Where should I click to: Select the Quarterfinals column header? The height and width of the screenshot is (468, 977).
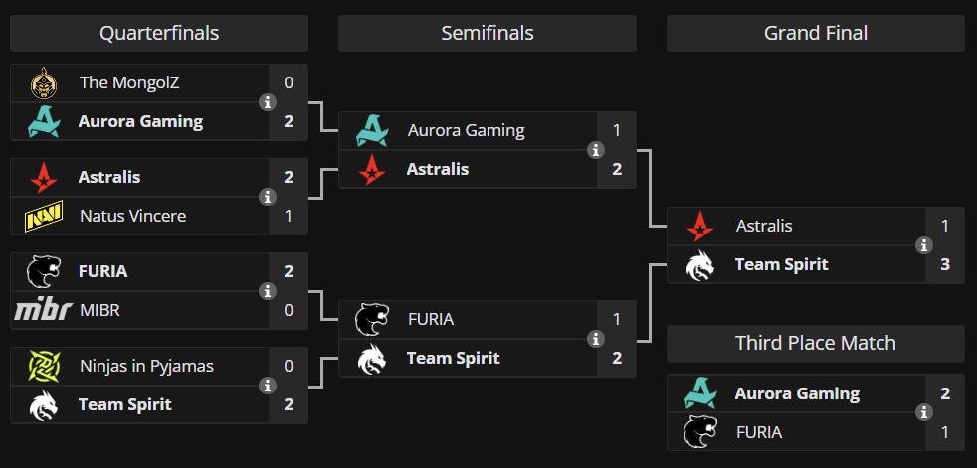(159, 33)
